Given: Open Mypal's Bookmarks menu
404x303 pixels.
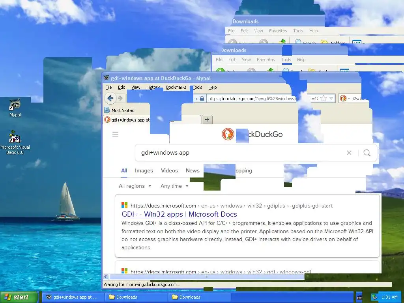Looking at the screenshot, I should click(x=176, y=87).
